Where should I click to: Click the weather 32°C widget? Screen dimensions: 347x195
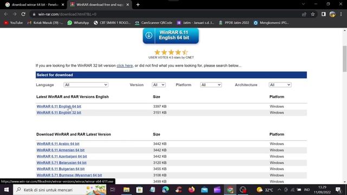pyautogui.click(x=265, y=190)
